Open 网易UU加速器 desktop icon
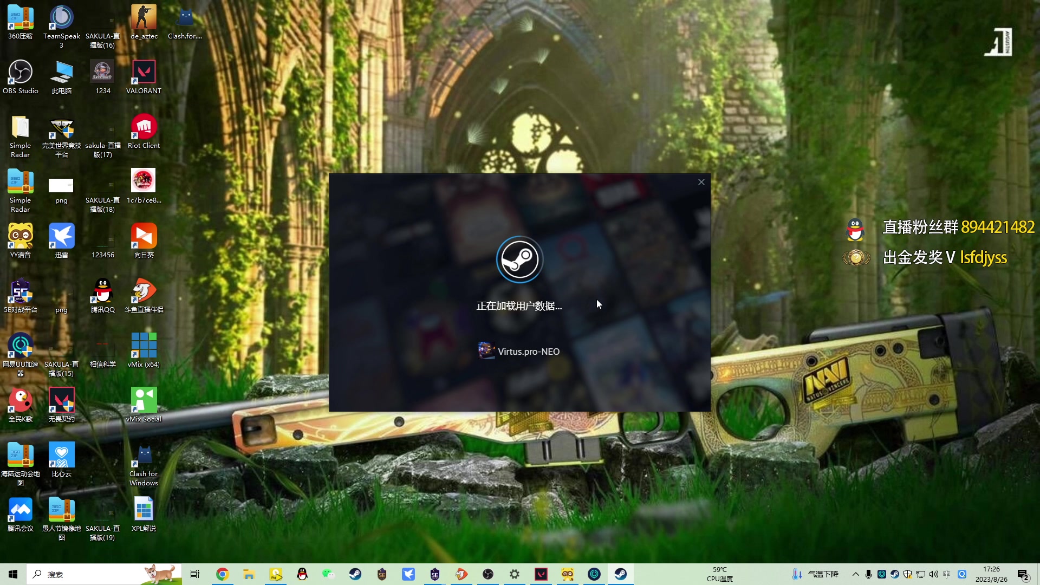This screenshot has height=585, width=1040. [x=21, y=355]
